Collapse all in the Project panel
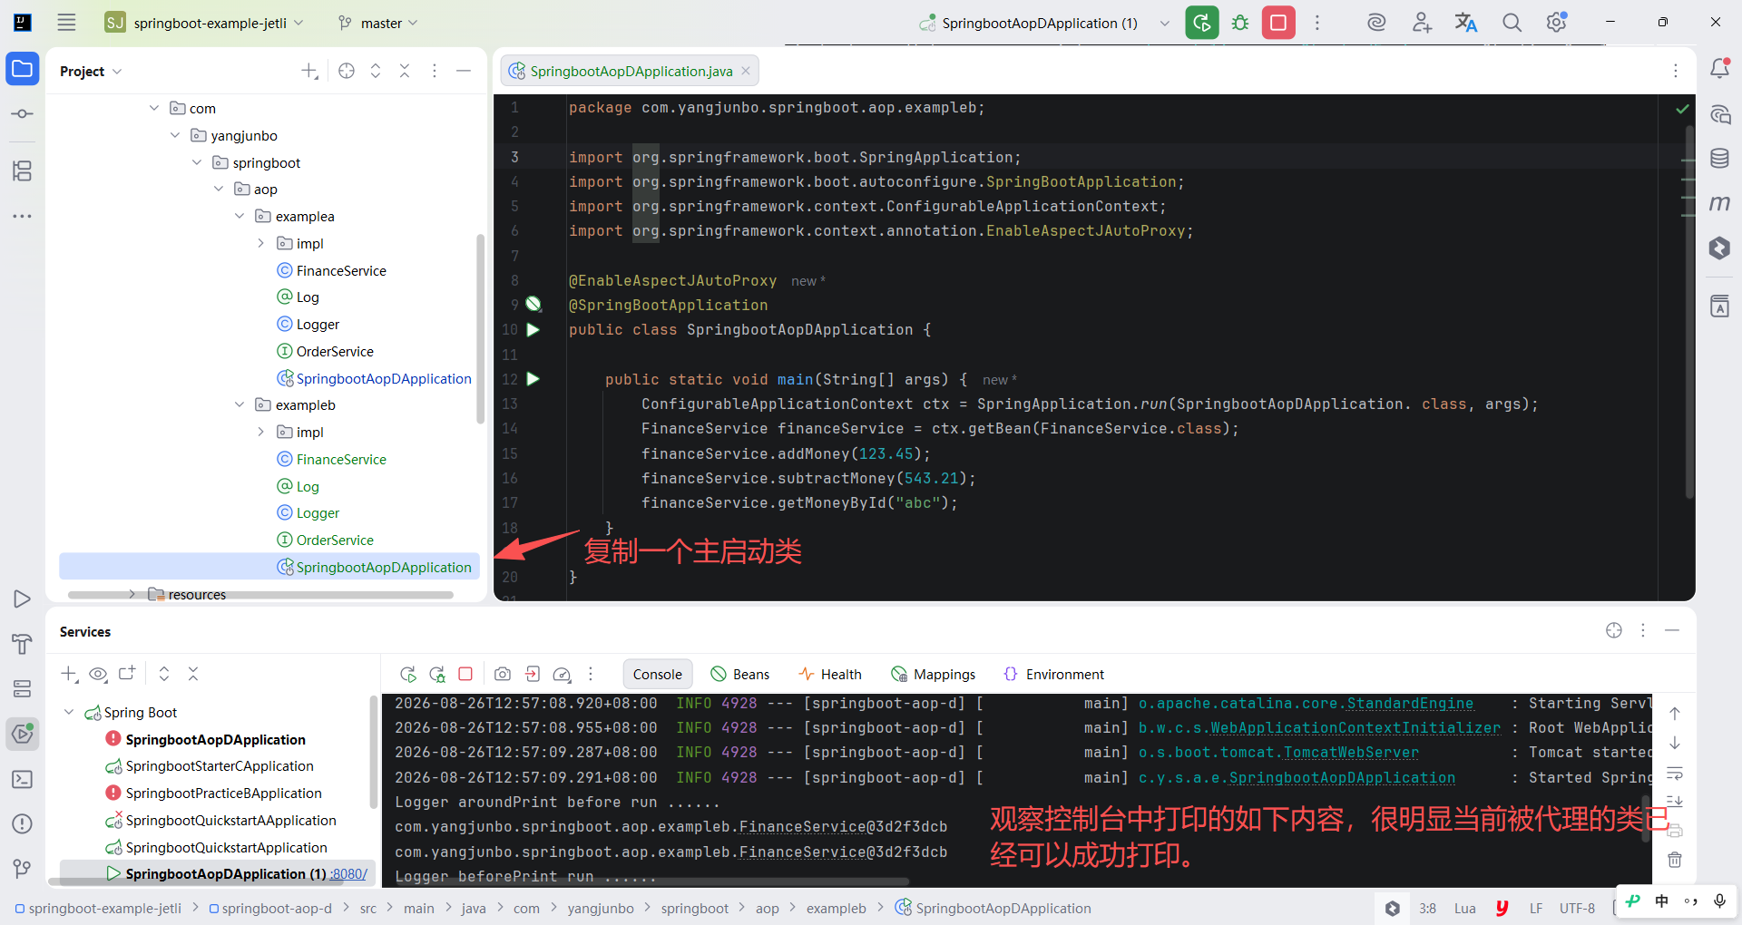The width and height of the screenshot is (1742, 925). click(405, 71)
